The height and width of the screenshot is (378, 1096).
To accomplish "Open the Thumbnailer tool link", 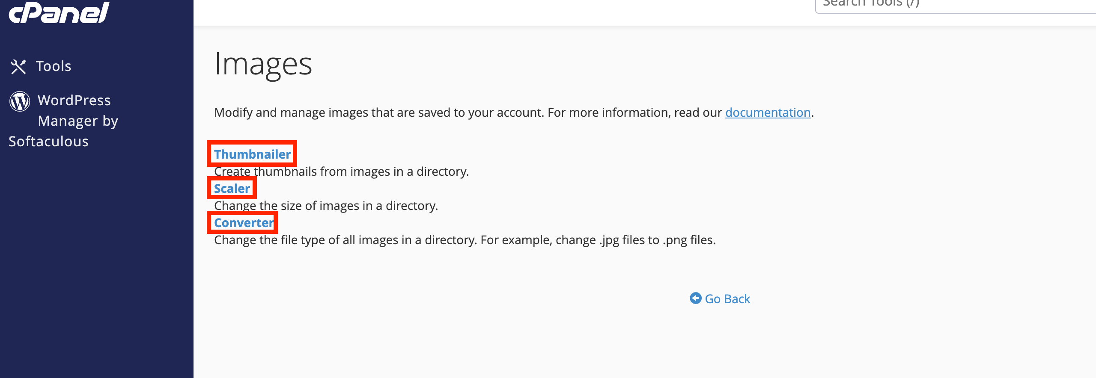I will (252, 154).
